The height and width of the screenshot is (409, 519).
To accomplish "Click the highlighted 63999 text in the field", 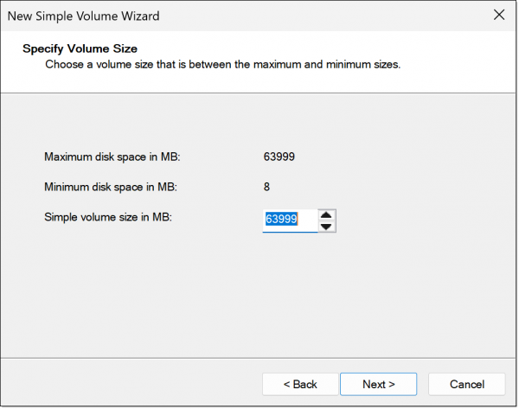I will click(x=281, y=220).
